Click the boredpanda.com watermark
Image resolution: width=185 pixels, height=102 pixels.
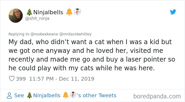pyautogui.click(x=157, y=96)
